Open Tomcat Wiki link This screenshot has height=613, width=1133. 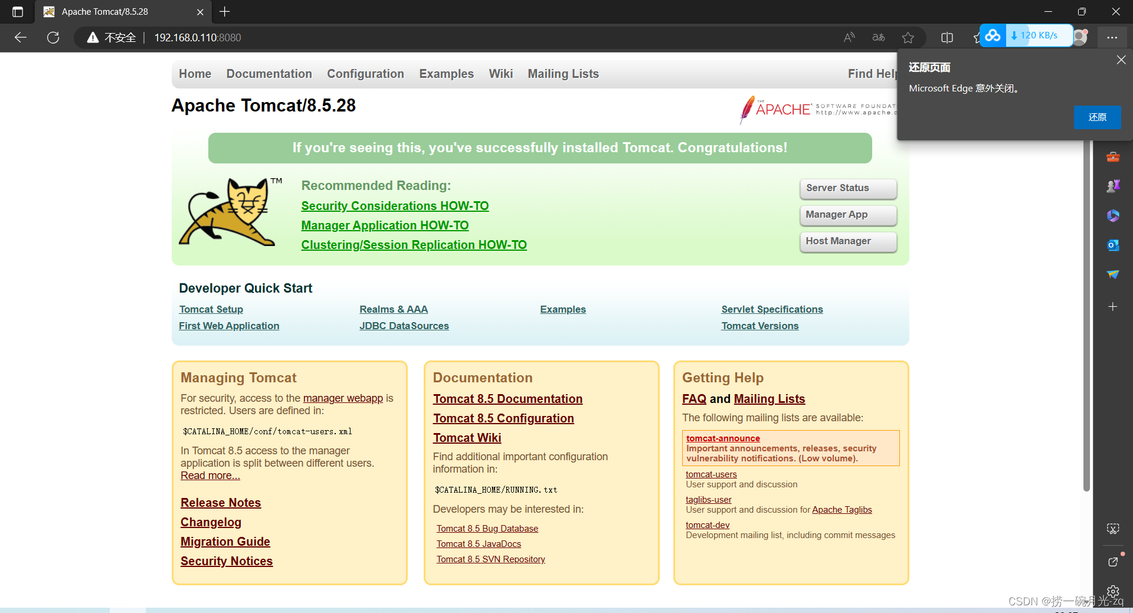point(467,438)
